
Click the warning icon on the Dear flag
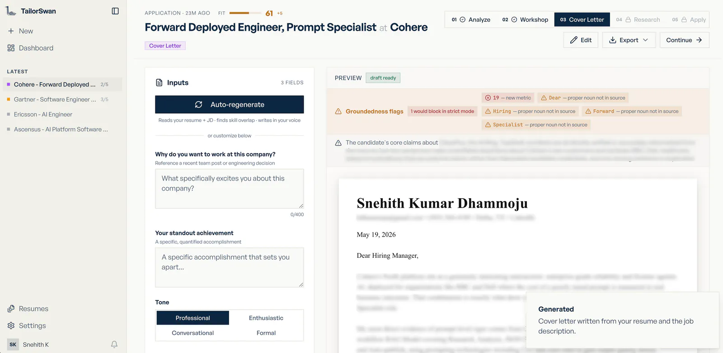544,98
